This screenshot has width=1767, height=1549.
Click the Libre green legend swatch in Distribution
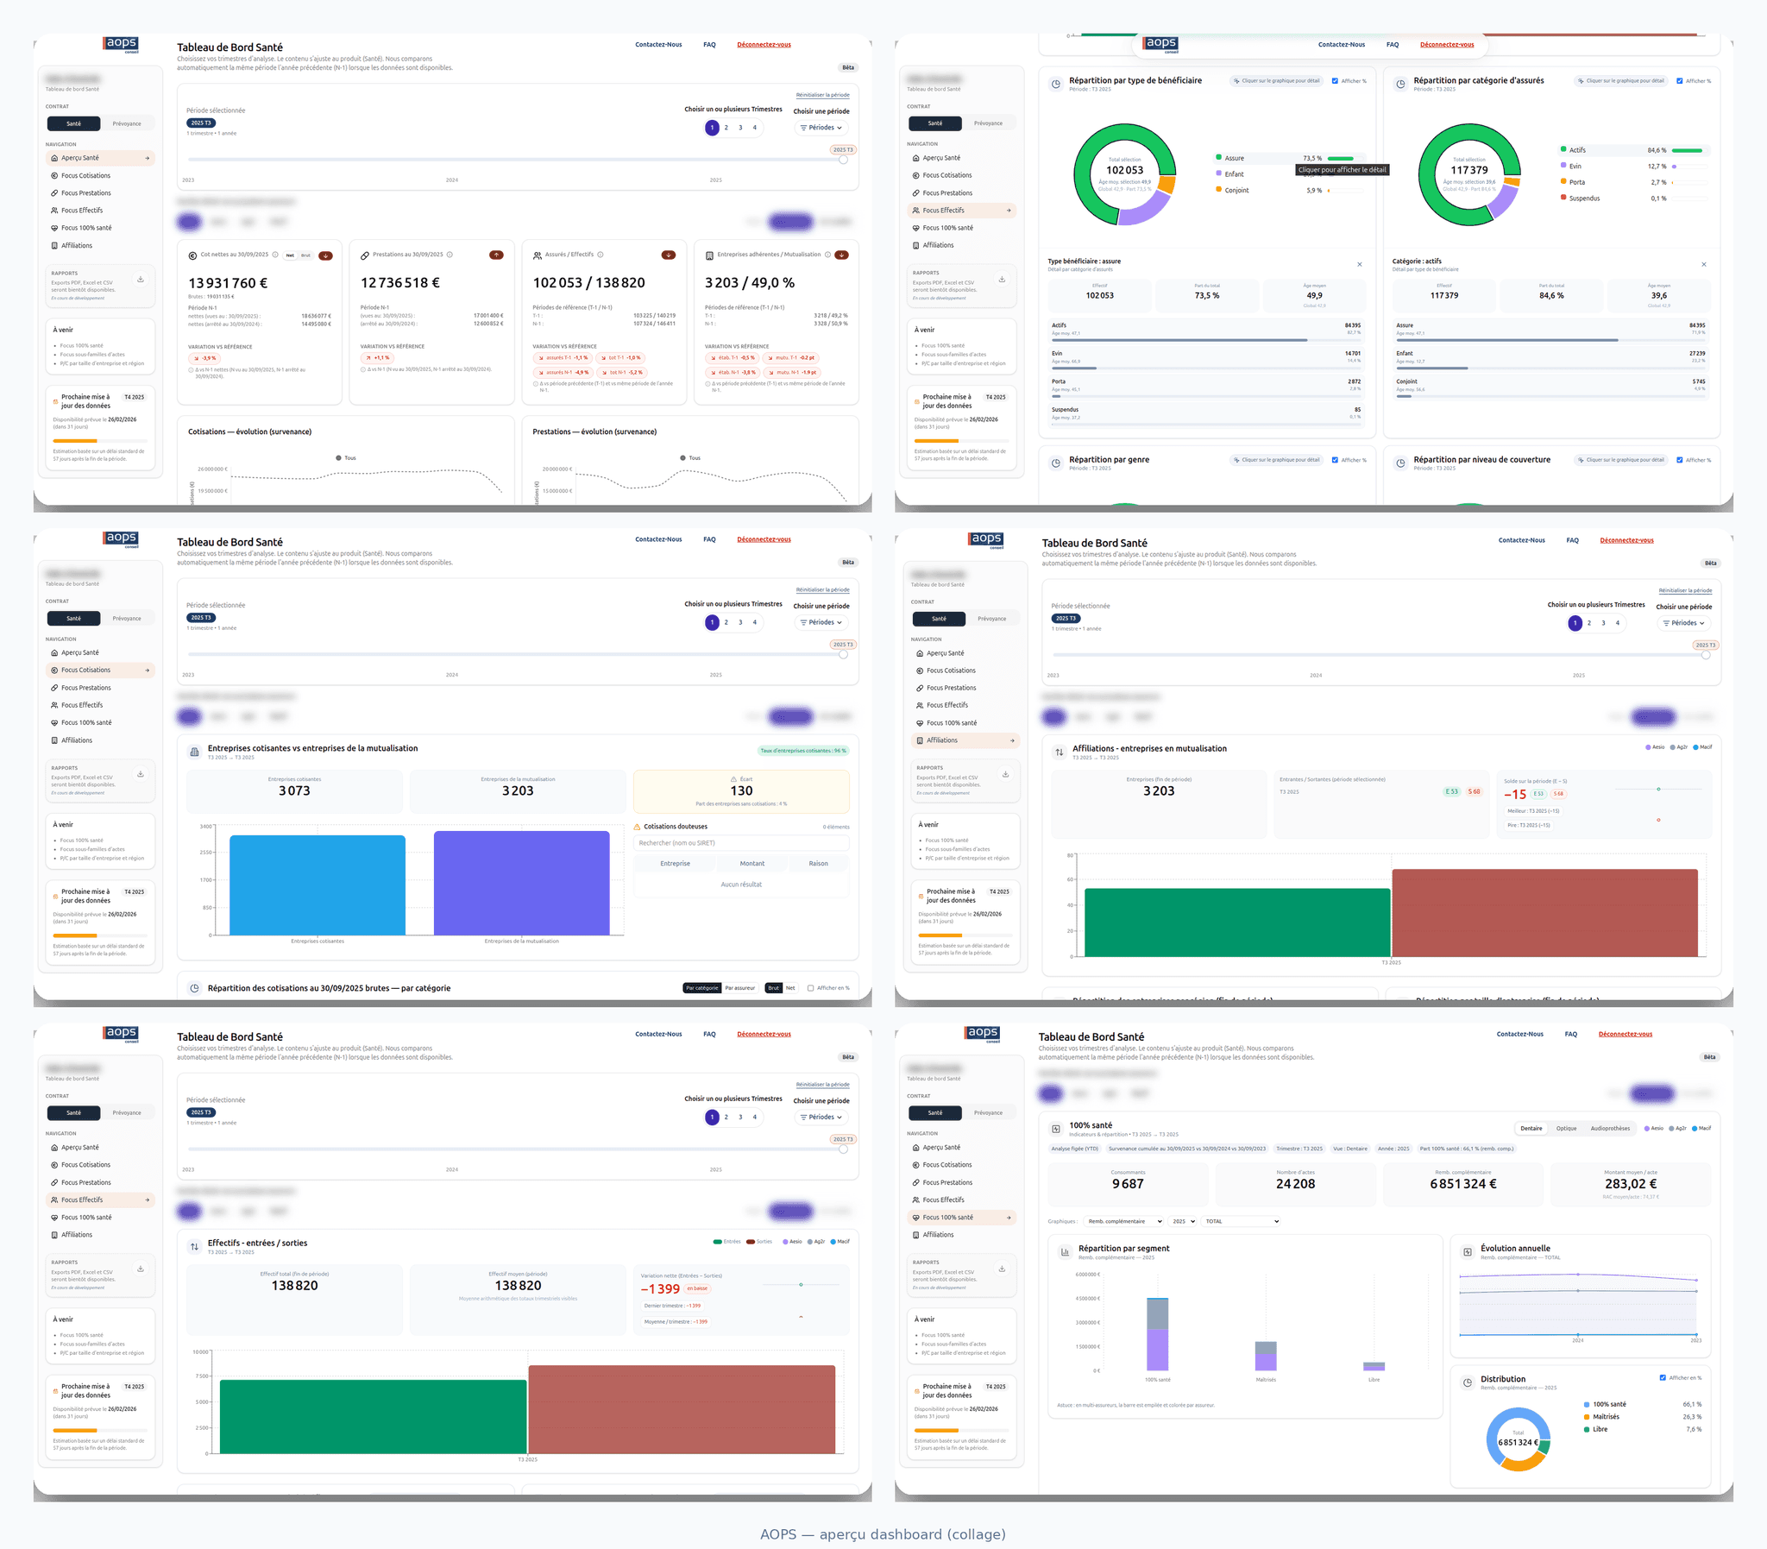(x=1587, y=1430)
